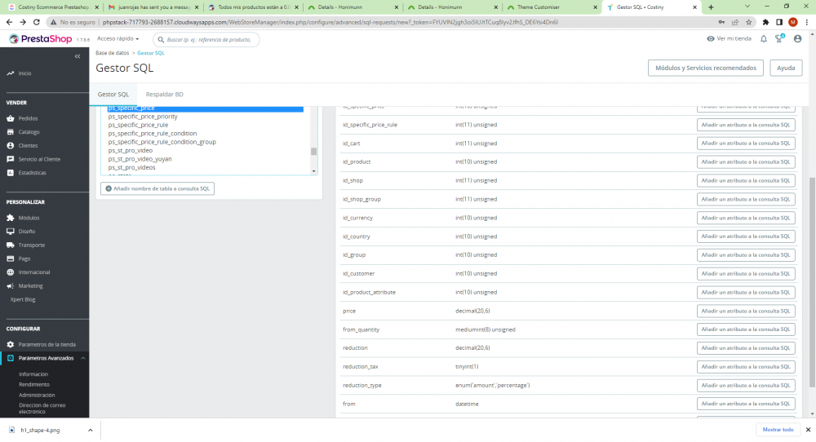Click table list scroll-down arrow
The height and width of the screenshot is (442, 816).
[314, 171]
